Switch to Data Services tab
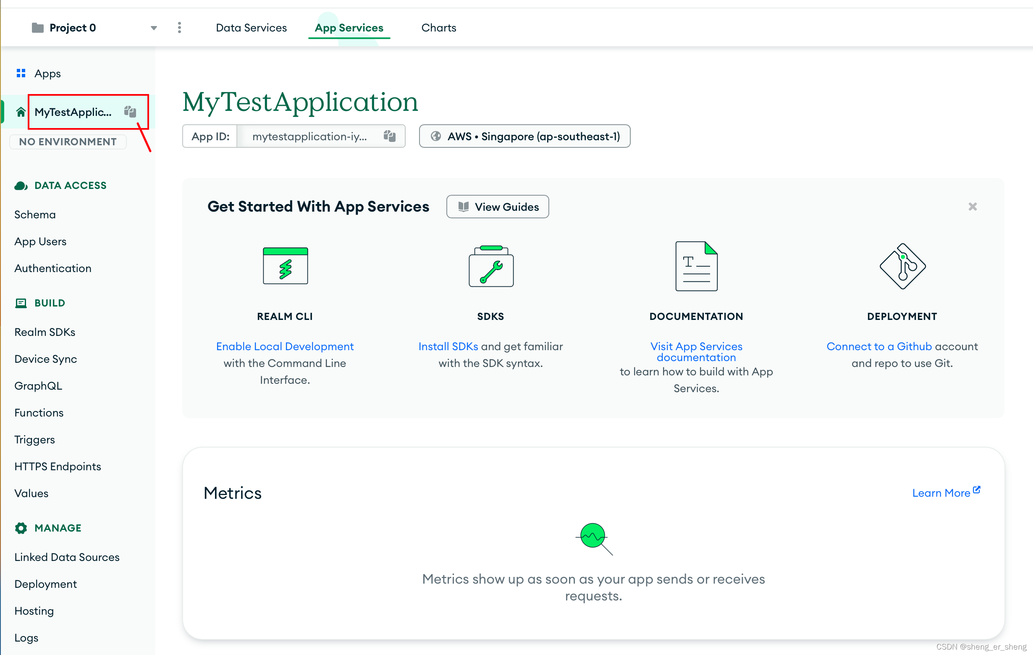Screen dimensions: 1033x655 [x=252, y=28]
